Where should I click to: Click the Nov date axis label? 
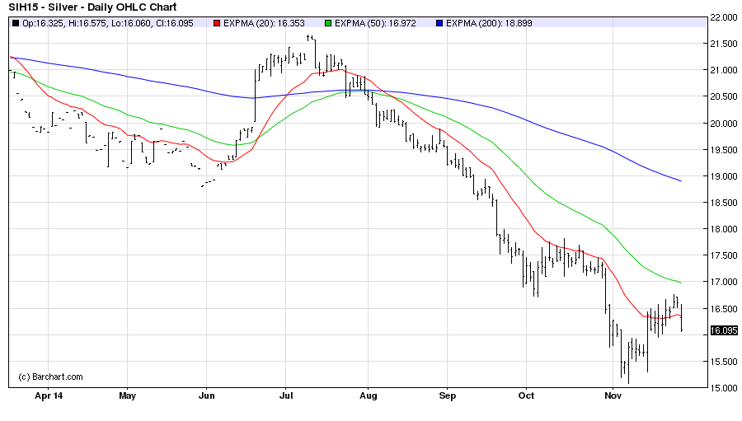[x=612, y=396]
